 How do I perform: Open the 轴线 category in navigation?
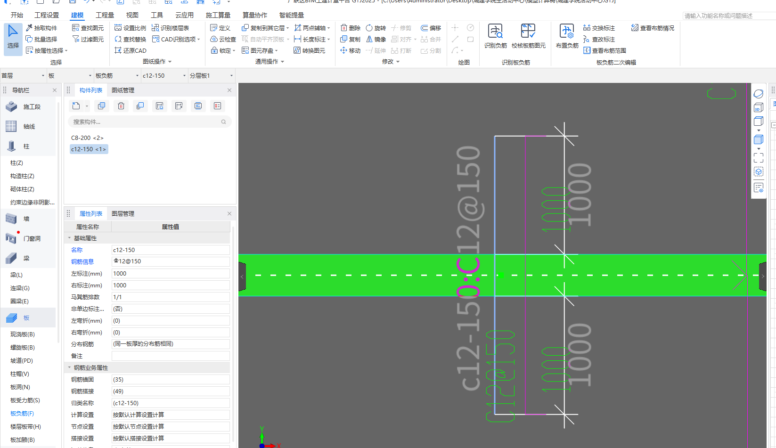28,126
